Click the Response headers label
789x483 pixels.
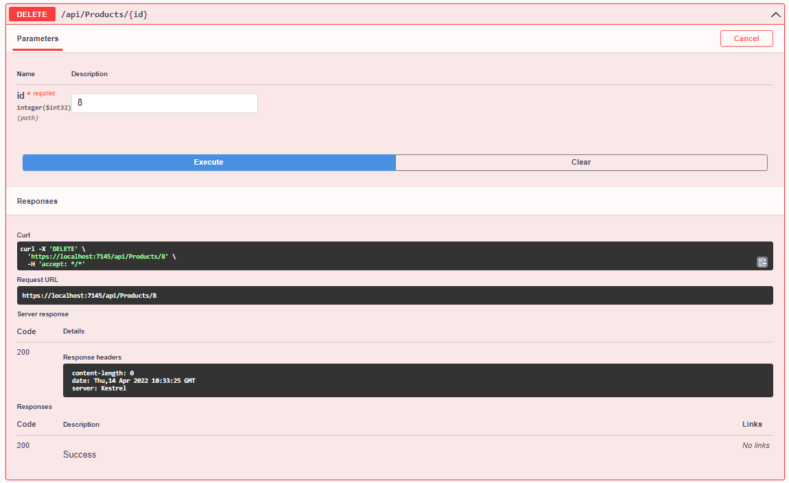click(x=92, y=357)
